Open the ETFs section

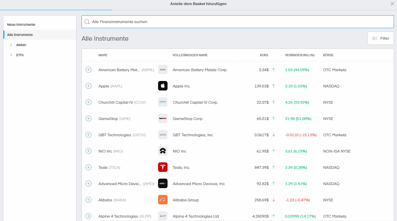coord(20,55)
